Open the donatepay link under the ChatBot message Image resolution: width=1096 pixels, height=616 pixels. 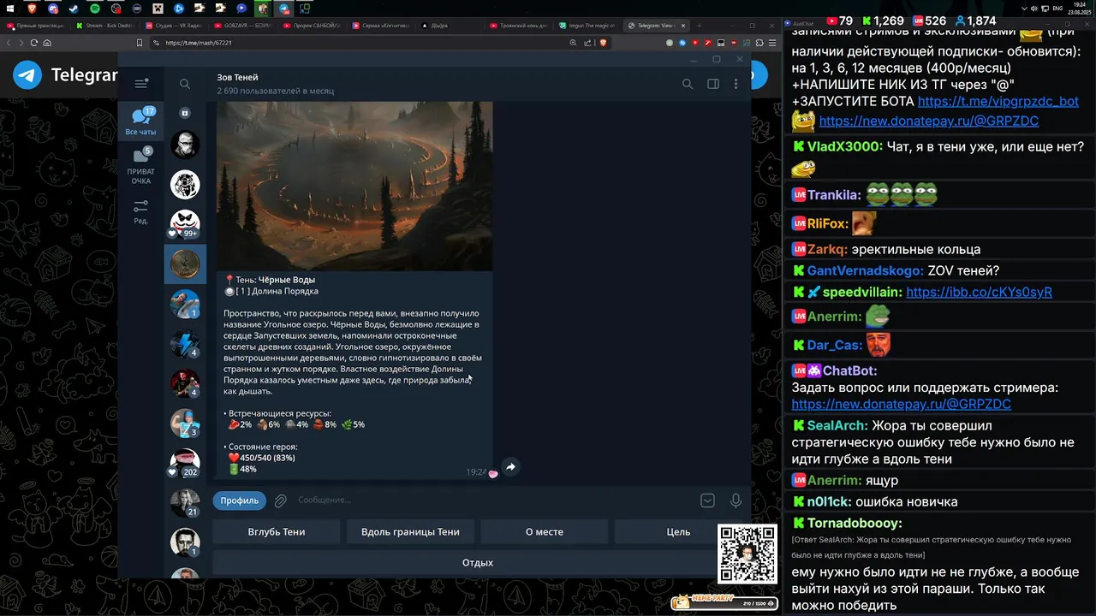[901, 404]
